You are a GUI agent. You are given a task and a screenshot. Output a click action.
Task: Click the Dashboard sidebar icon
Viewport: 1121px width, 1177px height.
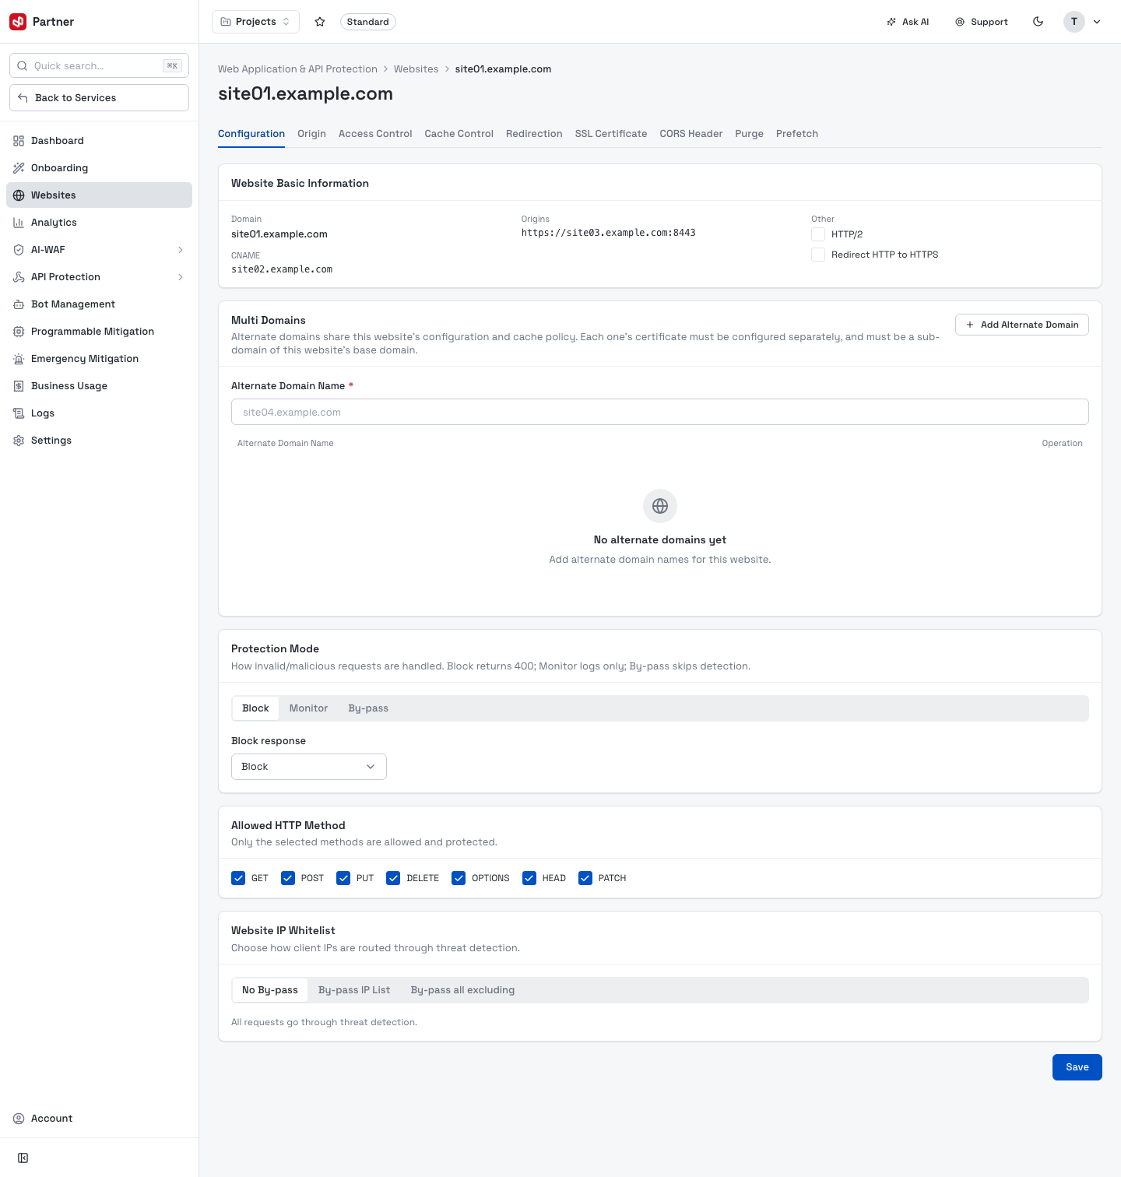point(19,141)
